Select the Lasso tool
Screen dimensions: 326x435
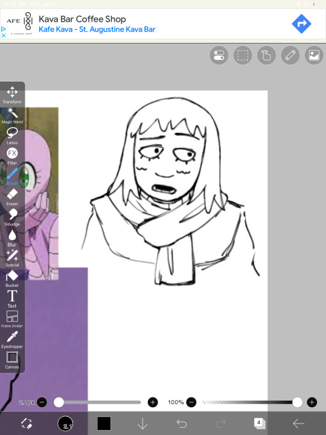click(12, 136)
